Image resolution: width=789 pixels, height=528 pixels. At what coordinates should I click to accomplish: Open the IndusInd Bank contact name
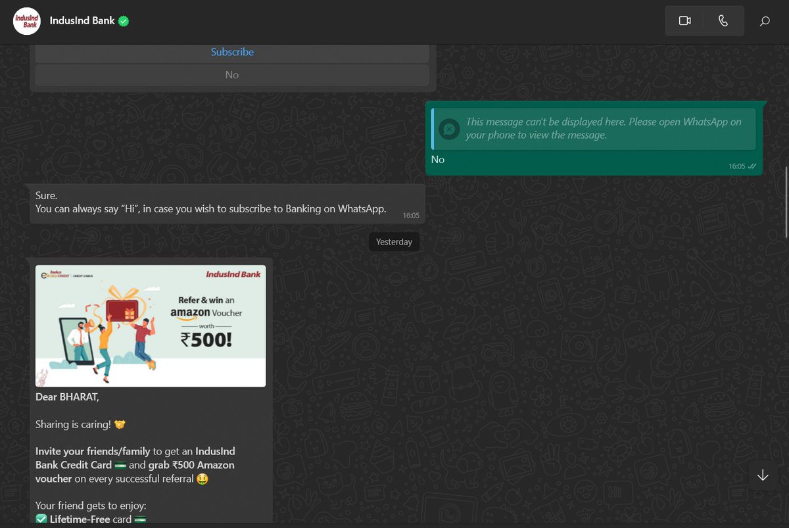pos(82,20)
